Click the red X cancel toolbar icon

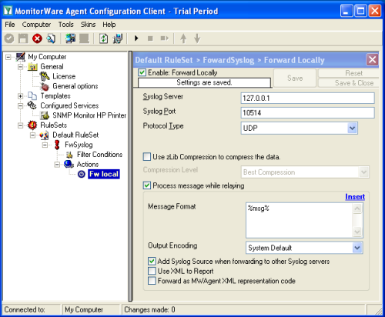pyautogui.click(x=37, y=38)
